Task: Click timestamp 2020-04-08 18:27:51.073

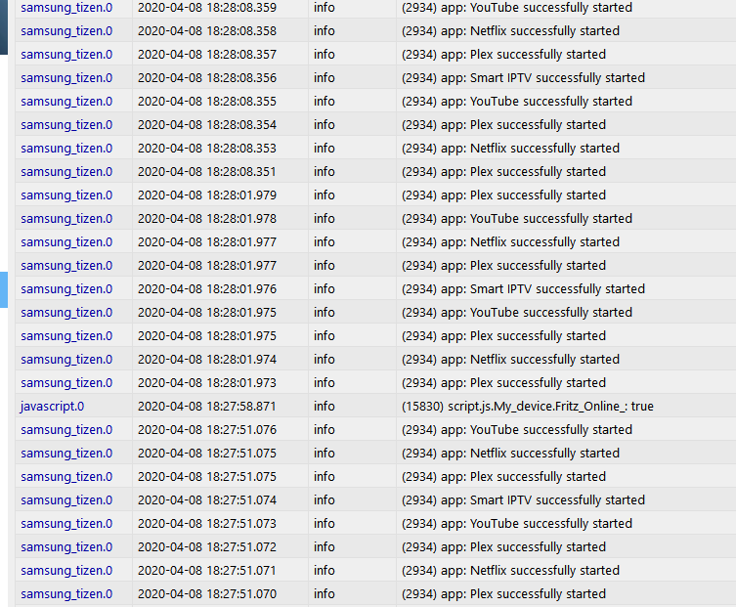Action: (x=207, y=524)
